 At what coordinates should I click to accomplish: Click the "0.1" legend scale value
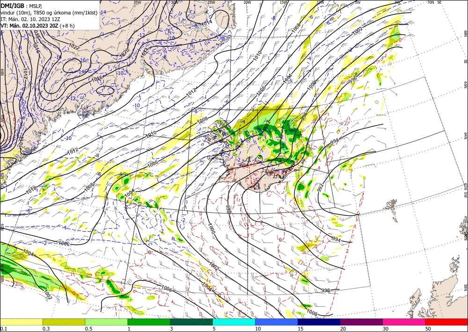click(3, 329)
